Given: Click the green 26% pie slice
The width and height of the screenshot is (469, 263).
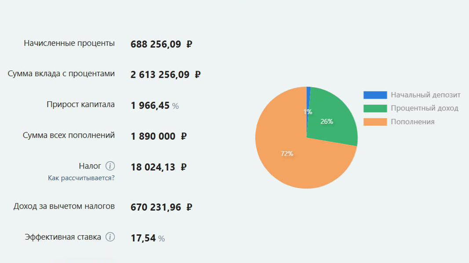Looking at the screenshot, I should click(332, 118).
